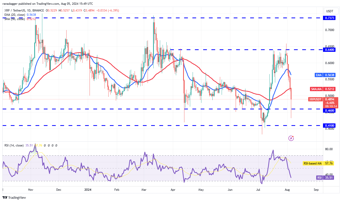This screenshot has width=342, height=202.
Task: Click the purple lightning event icon
Action: [291, 138]
